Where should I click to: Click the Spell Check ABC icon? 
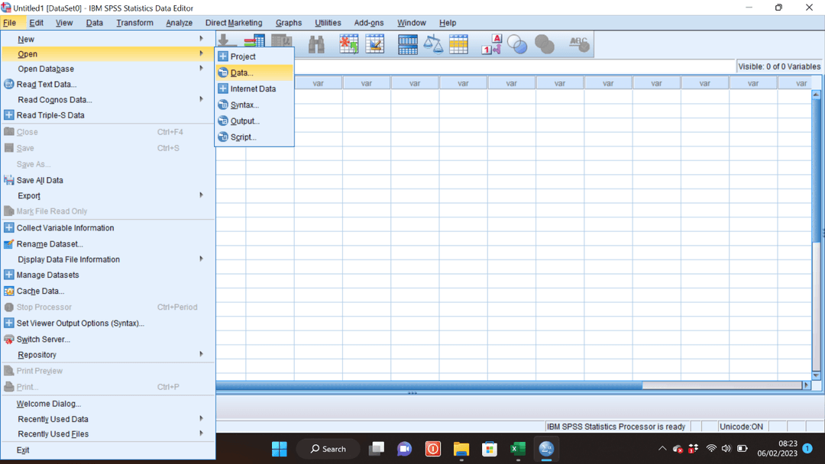click(579, 44)
